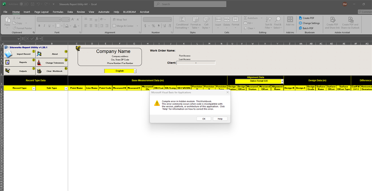
Task: Click the Fill Color paint bucket icon
Action: tap(67, 26)
